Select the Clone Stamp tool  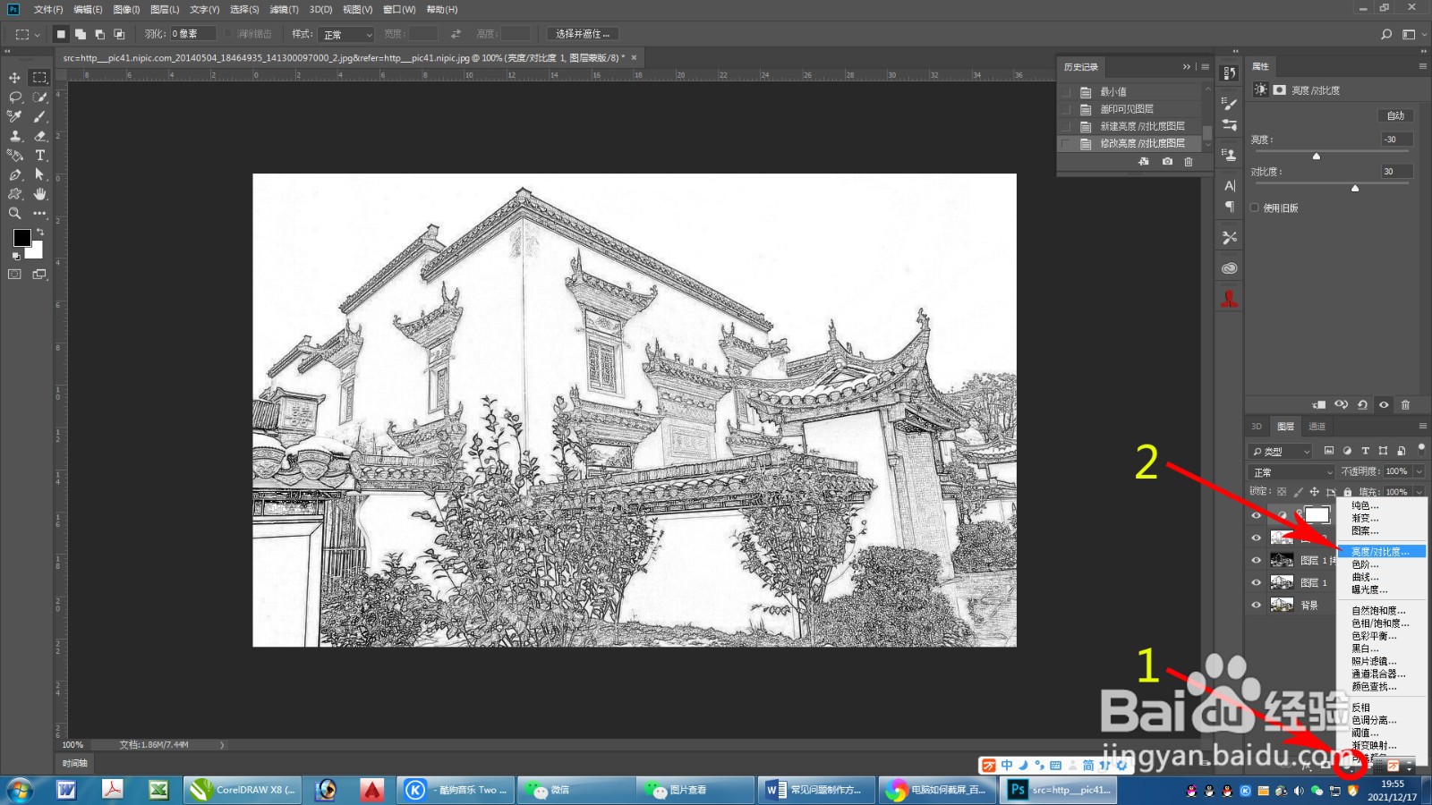[15, 136]
